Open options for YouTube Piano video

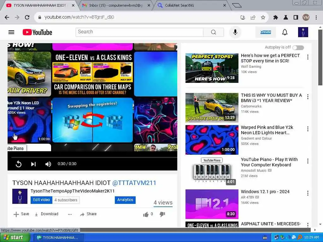pos(308,161)
